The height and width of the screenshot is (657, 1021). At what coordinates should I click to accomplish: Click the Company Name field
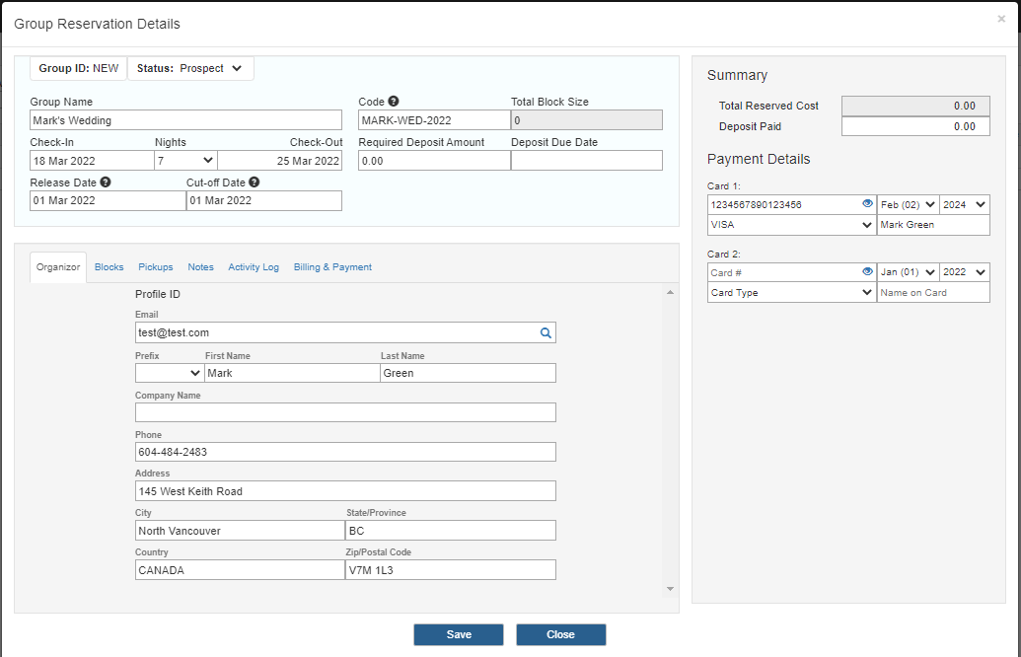(346, 412)
